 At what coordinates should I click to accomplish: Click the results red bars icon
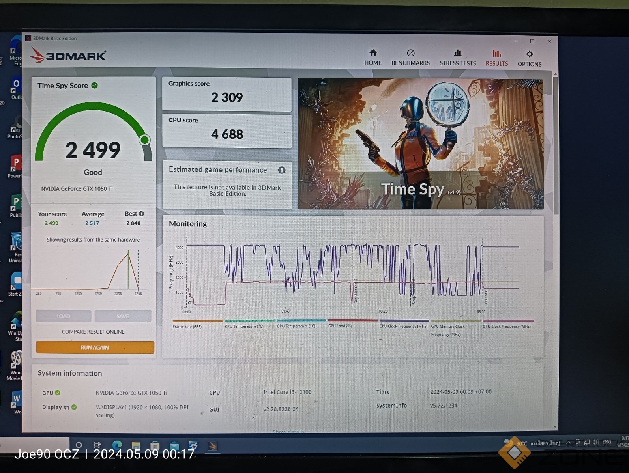(x=497, y=53)
